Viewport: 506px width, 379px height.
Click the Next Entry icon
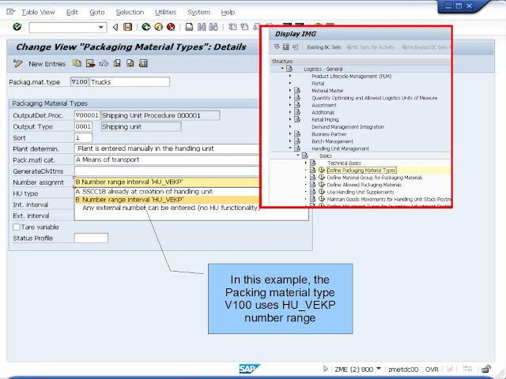[x=130, y=63]
